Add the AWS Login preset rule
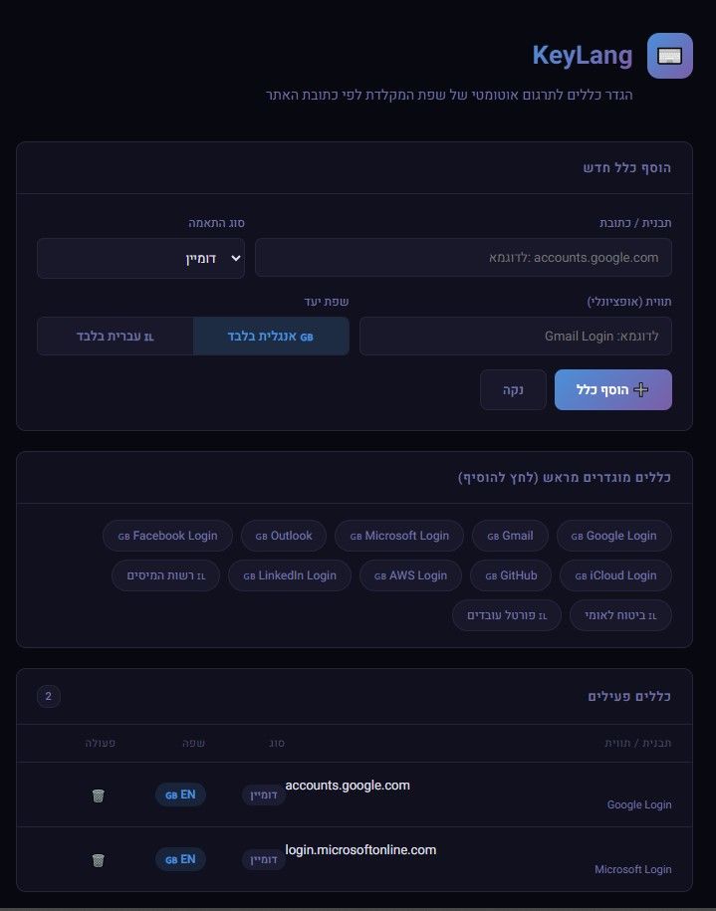This screenshot has width=716, height=911. 410,575
